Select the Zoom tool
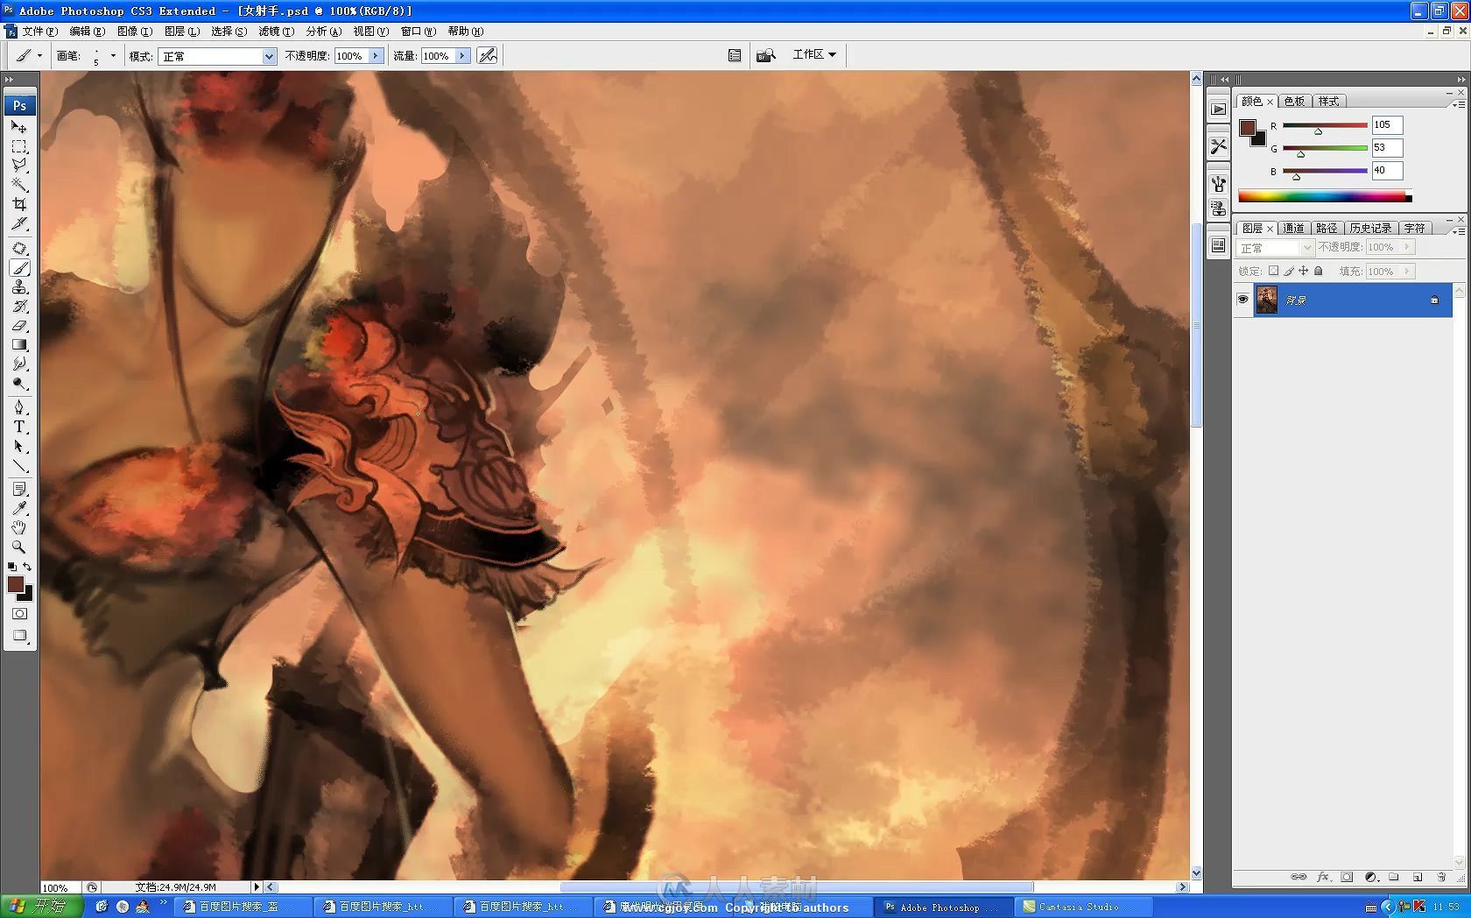The height and width of the screenshot is (918, 1471). pos(19,547)
